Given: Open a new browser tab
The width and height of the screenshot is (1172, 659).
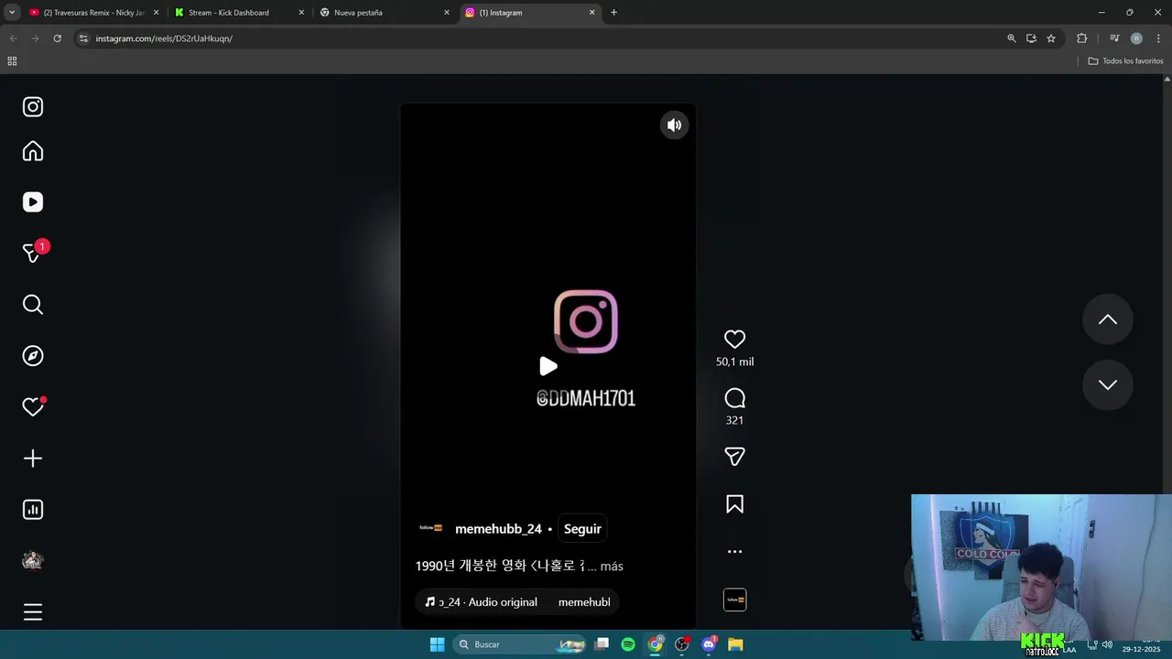Looking at the screenshot, I should [x=613, y=13].
